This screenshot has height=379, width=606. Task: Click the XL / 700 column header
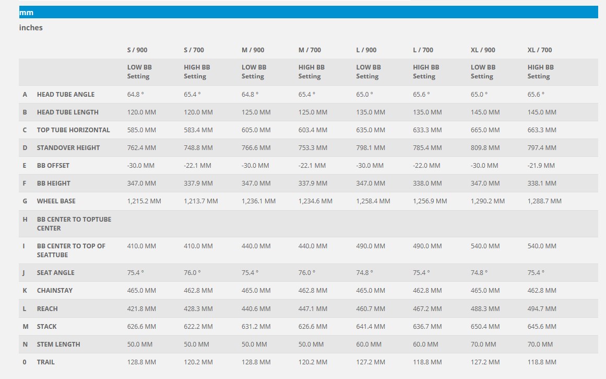[x=539, y=50]
